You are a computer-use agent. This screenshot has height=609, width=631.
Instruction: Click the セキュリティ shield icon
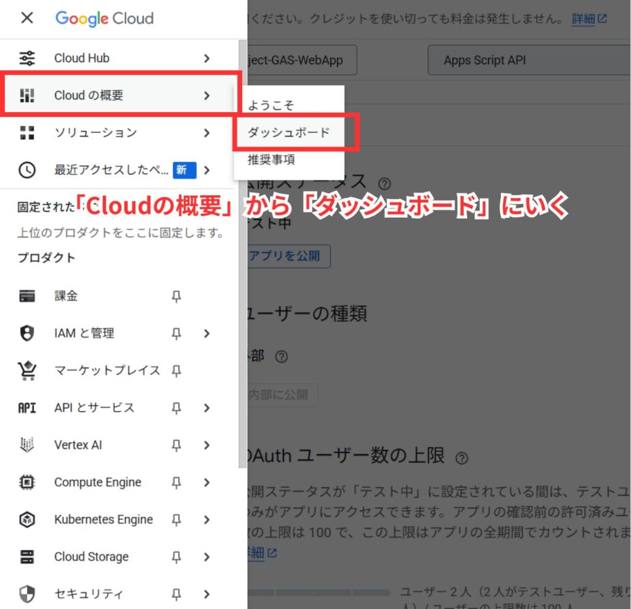point(27,594)
